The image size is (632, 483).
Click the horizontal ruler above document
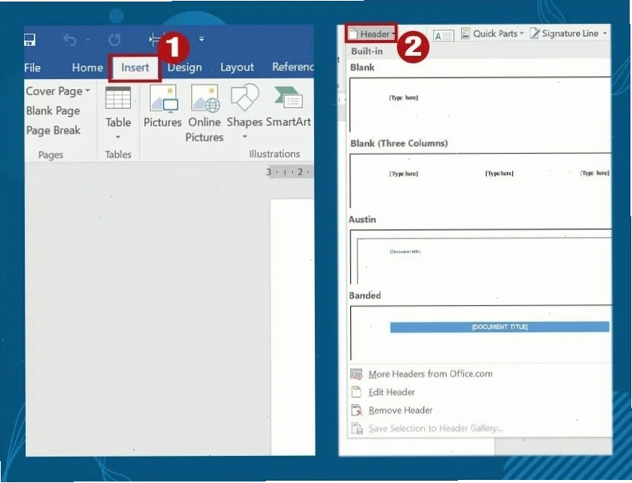(x=289, y=172)
